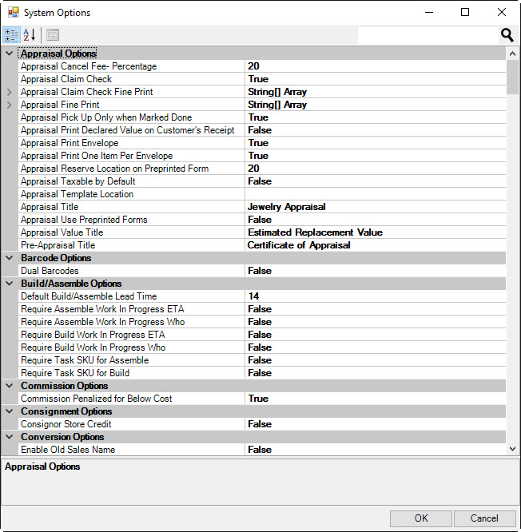
Task: Expand the Appraisal Fine Print array
Action: click(10, 105)
